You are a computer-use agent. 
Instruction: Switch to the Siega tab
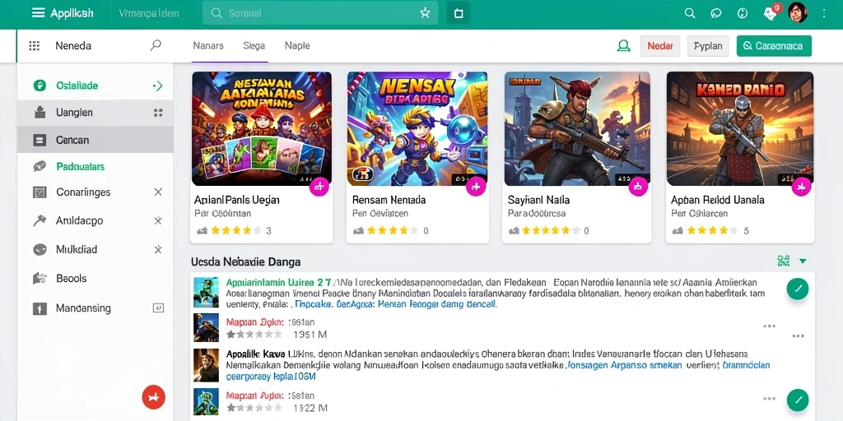click(254, 46)
